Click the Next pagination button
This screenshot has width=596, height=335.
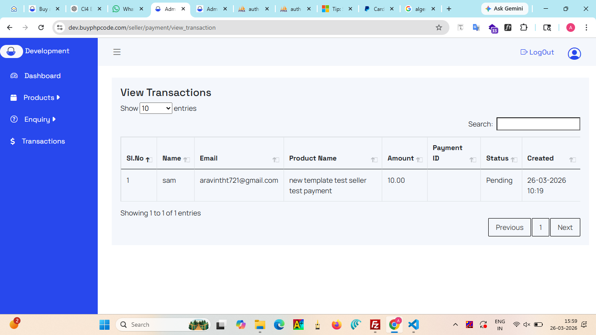[x=565, y=227]
